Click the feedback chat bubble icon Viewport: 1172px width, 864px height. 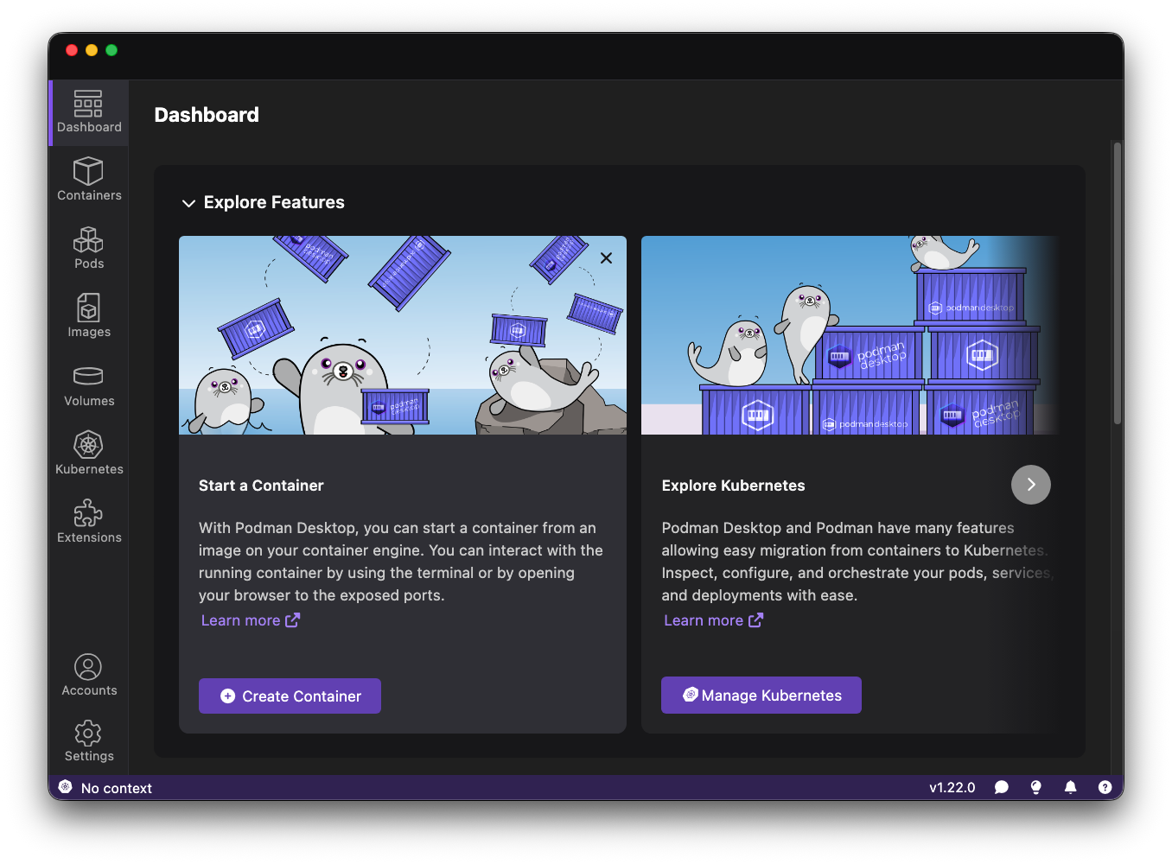pos(1002,787)
